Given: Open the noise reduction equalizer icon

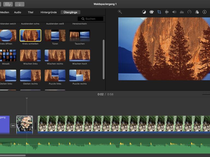Looking at the screenshot, I should coord(182,12).
